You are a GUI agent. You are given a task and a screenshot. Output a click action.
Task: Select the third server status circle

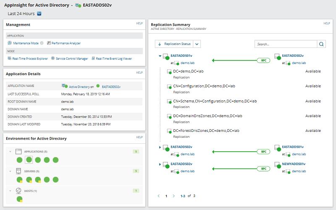(38, 180)
